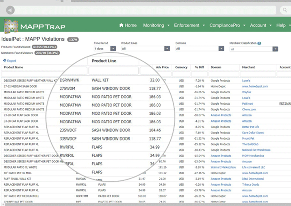The height and width of the screenshot is (206, 291).
Task: Open MOW Merchandise merchant link
Action: click(253, 156)
